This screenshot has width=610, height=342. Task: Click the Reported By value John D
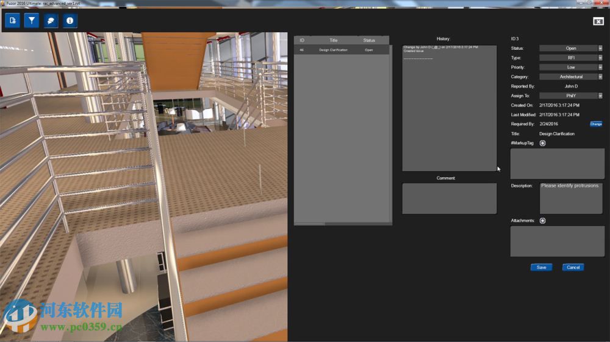(x=571, y=86)
